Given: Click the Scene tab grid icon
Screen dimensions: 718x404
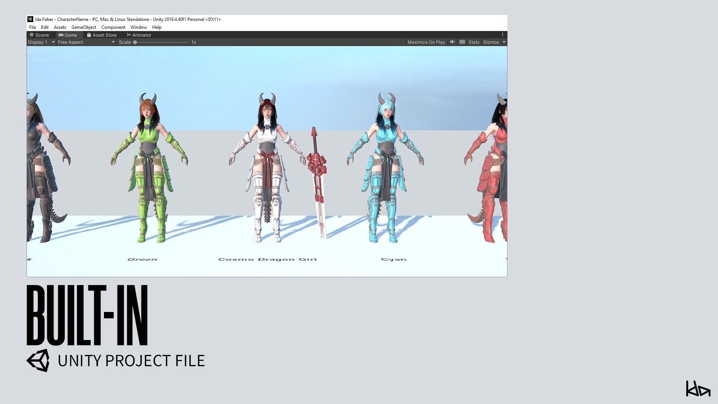Looking at the screenshot, I should click(32, 35).
